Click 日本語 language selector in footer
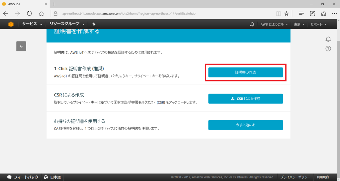This screenshot has width=340, height=181. click(52, 177)
